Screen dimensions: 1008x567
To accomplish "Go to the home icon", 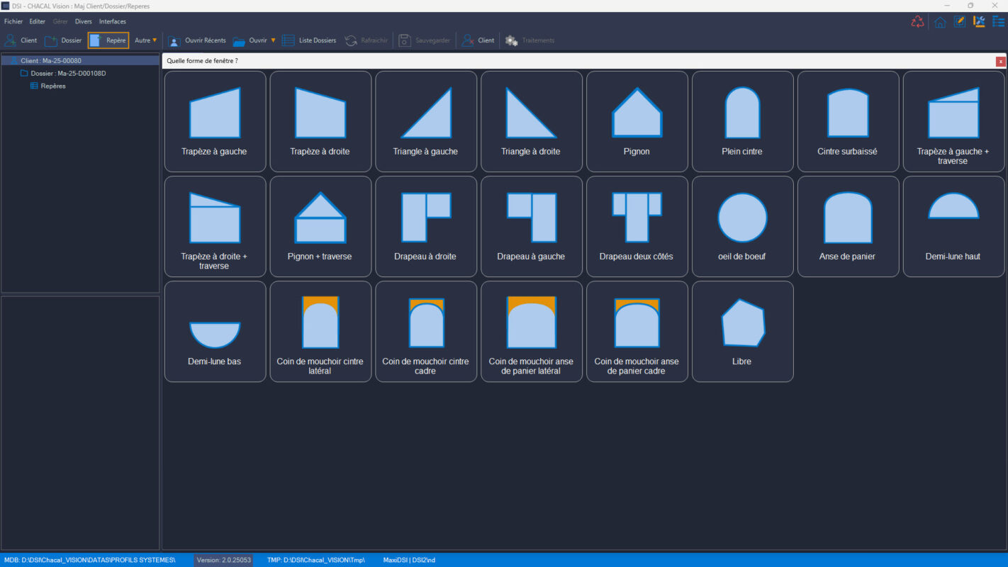I will (940, 21).
